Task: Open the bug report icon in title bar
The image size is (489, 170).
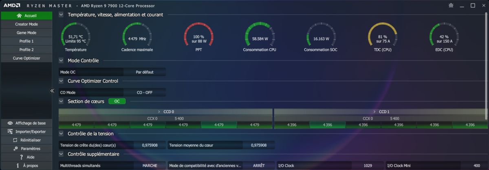Action: (x=451, y=5)
